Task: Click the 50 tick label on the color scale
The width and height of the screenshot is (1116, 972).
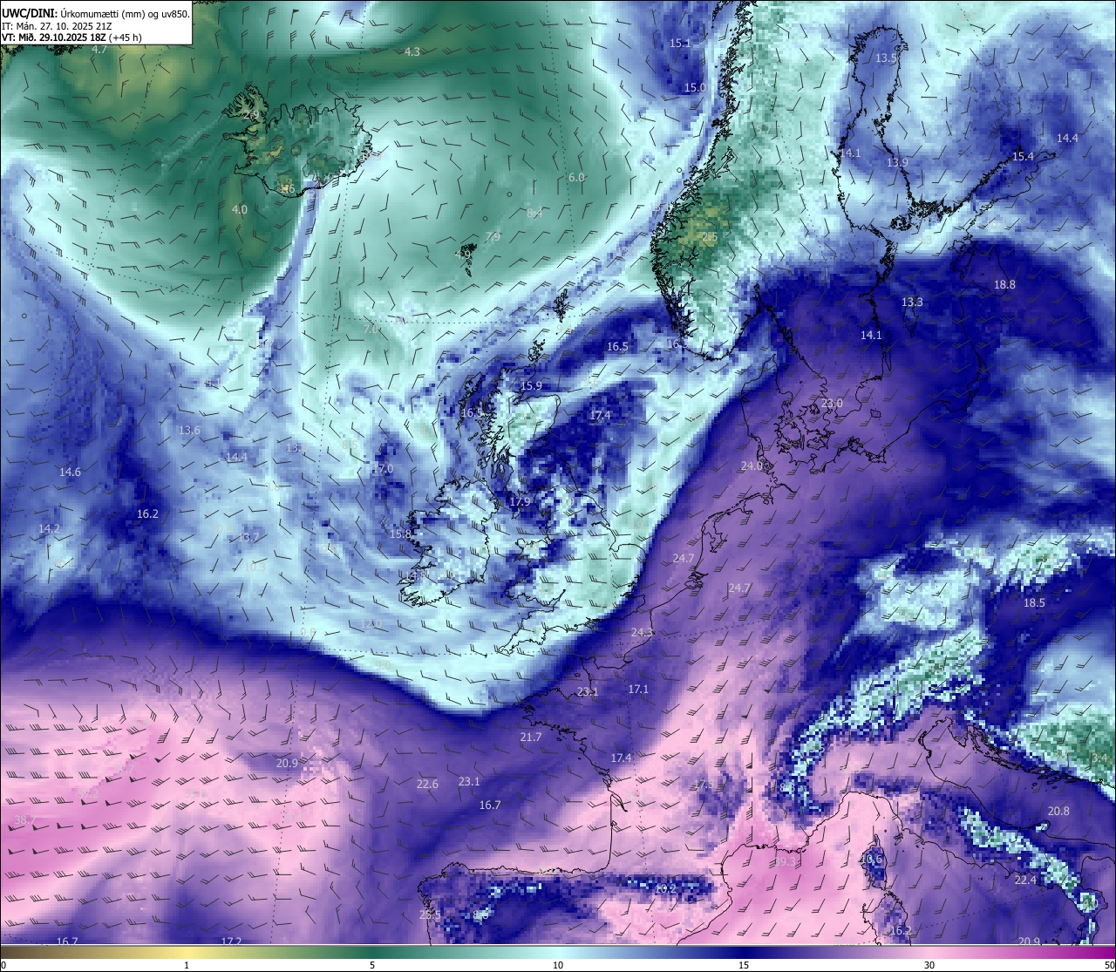Action: [x=1109, y=965]
